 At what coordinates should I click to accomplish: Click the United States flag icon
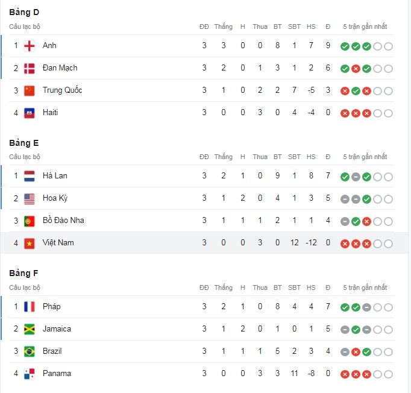30,199
